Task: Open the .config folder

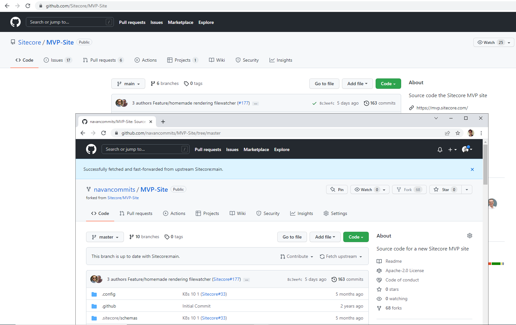Action: pos(109,294)
